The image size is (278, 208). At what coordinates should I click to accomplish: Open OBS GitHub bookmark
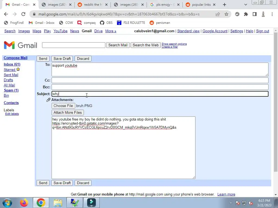(x=106, y=23)
